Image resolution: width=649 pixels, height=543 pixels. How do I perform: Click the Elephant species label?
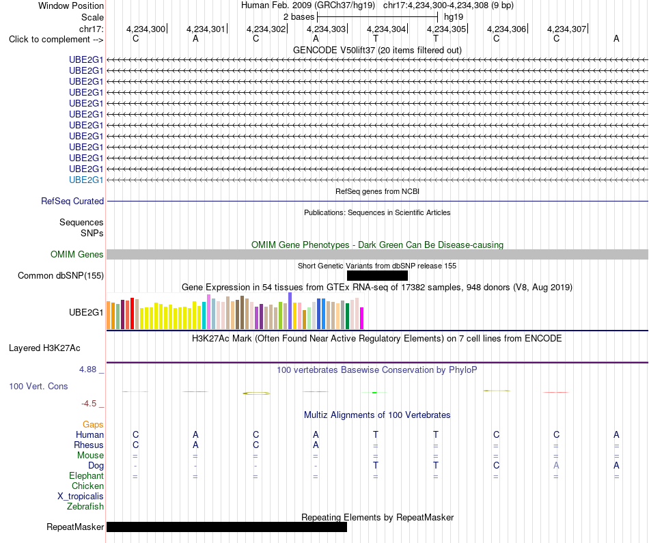pyautogui.click(x=86, y=476)
